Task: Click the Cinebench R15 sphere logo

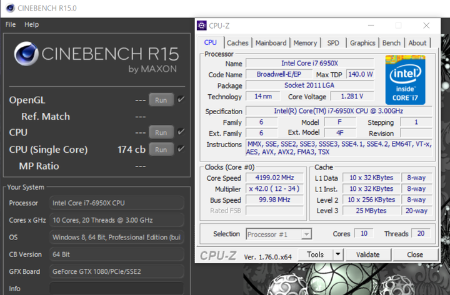Action: pyautogui.click(x=26, y=54)
